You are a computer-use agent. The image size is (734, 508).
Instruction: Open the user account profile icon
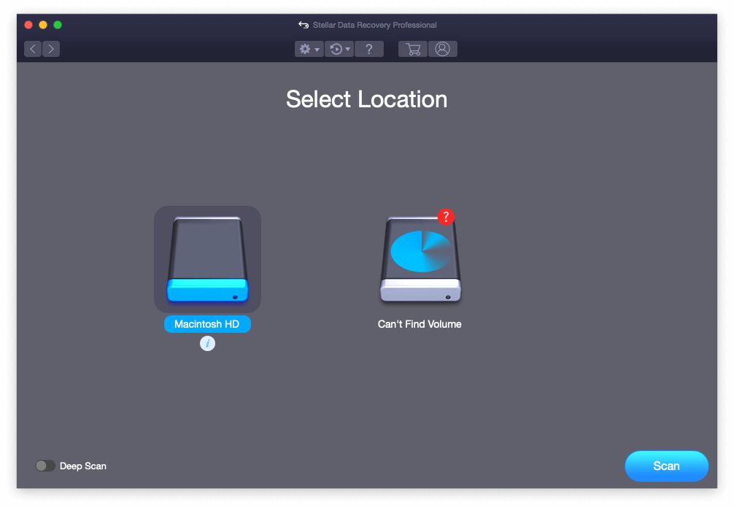pos(442,49)
